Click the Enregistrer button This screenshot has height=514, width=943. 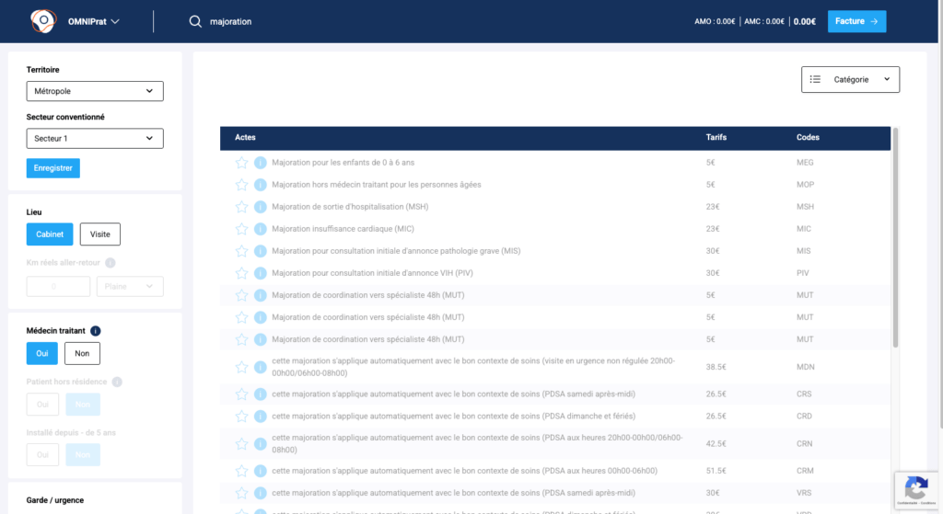[52, 168]
